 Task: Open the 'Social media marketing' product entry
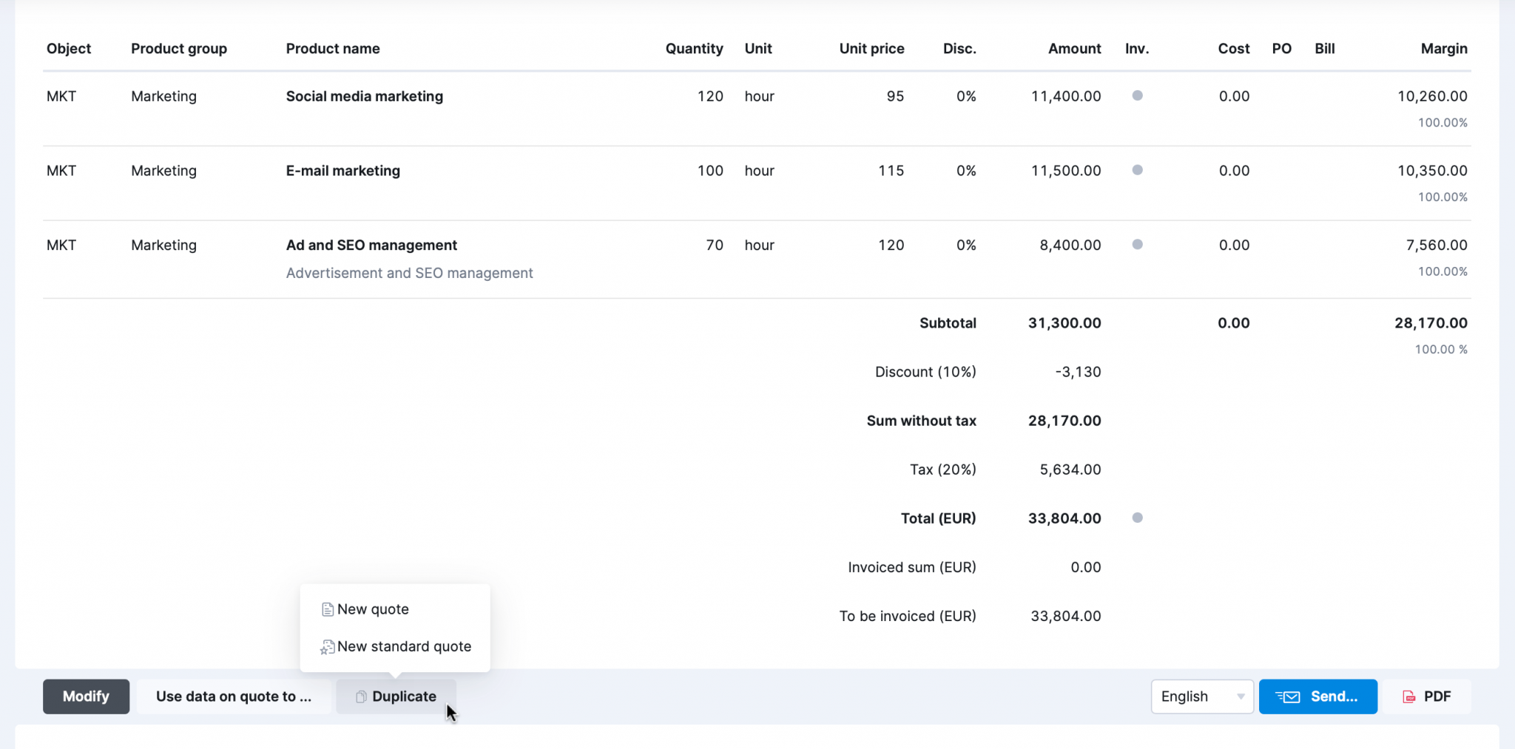click(x=364, y=95)
